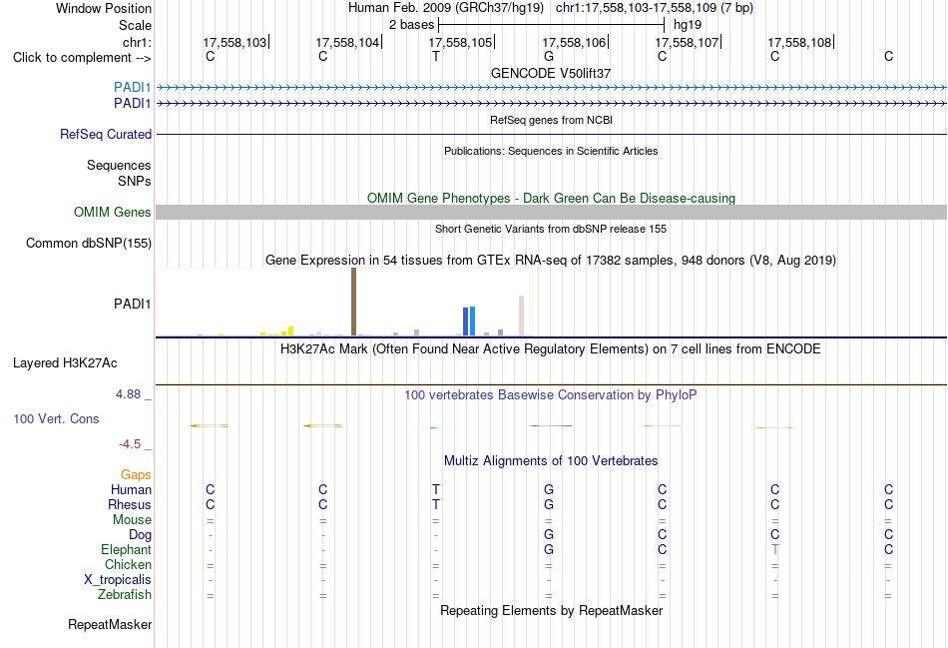Click the Gaps row label
This screenshot has height=648, width=948.
pyautogui.click(x=136, y=475)
